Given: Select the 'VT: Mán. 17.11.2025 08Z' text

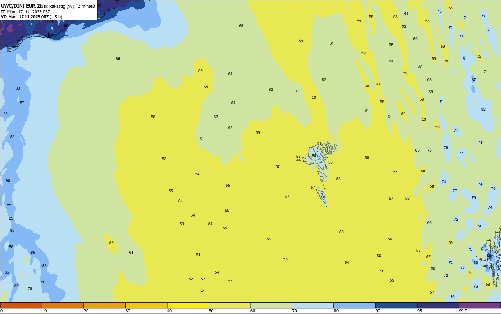Looking at the screenshot, I should coord(25,17).
